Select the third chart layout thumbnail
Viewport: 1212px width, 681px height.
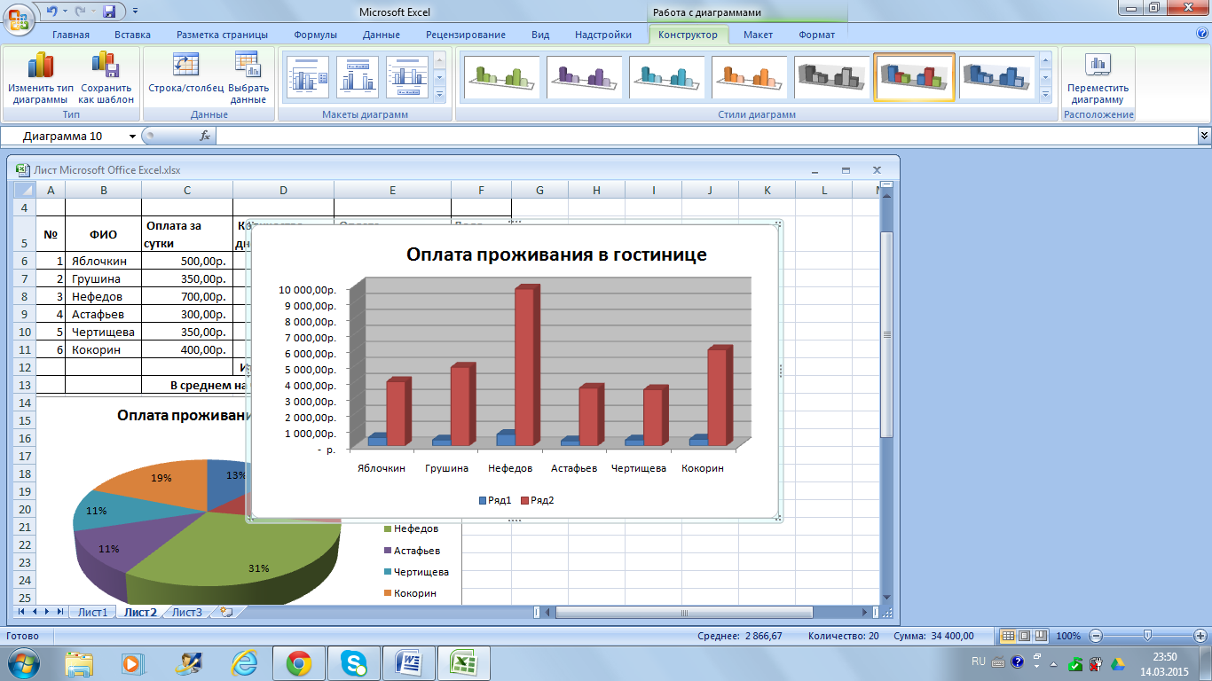pyautogui.click(x=407, y=77)
